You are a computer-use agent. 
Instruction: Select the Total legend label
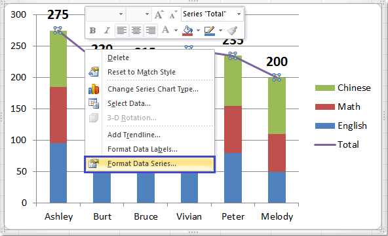pyautogui.click(x=348, y=144)
